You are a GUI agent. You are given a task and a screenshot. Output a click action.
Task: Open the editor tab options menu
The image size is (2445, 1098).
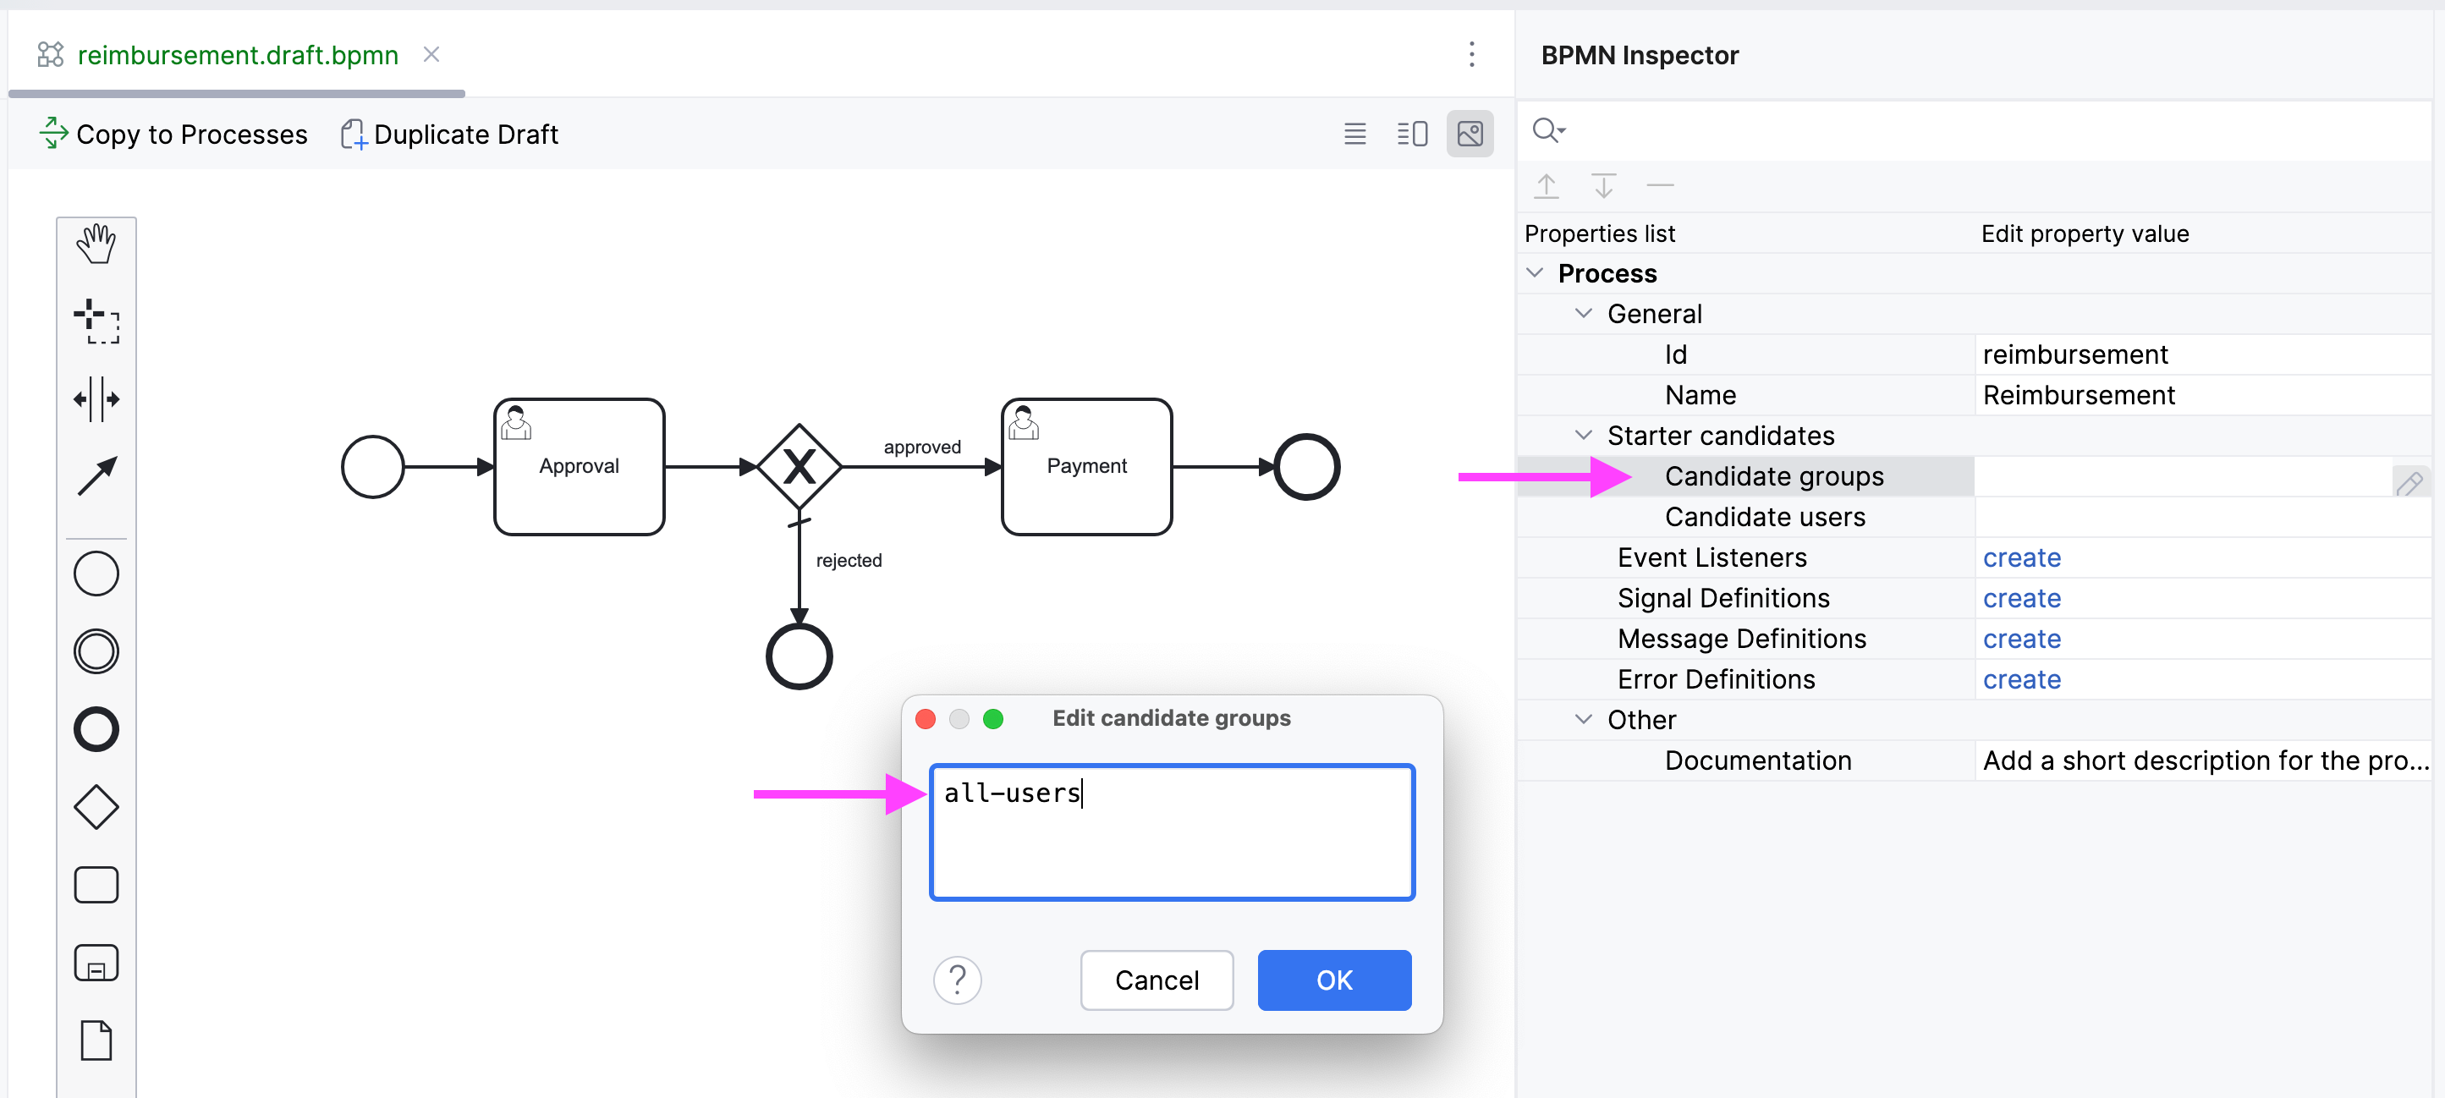(x=1471, y=55)
